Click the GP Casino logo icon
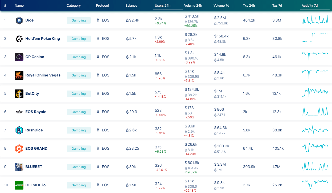The height and width of the screenshot is (193, 332). 19,57
